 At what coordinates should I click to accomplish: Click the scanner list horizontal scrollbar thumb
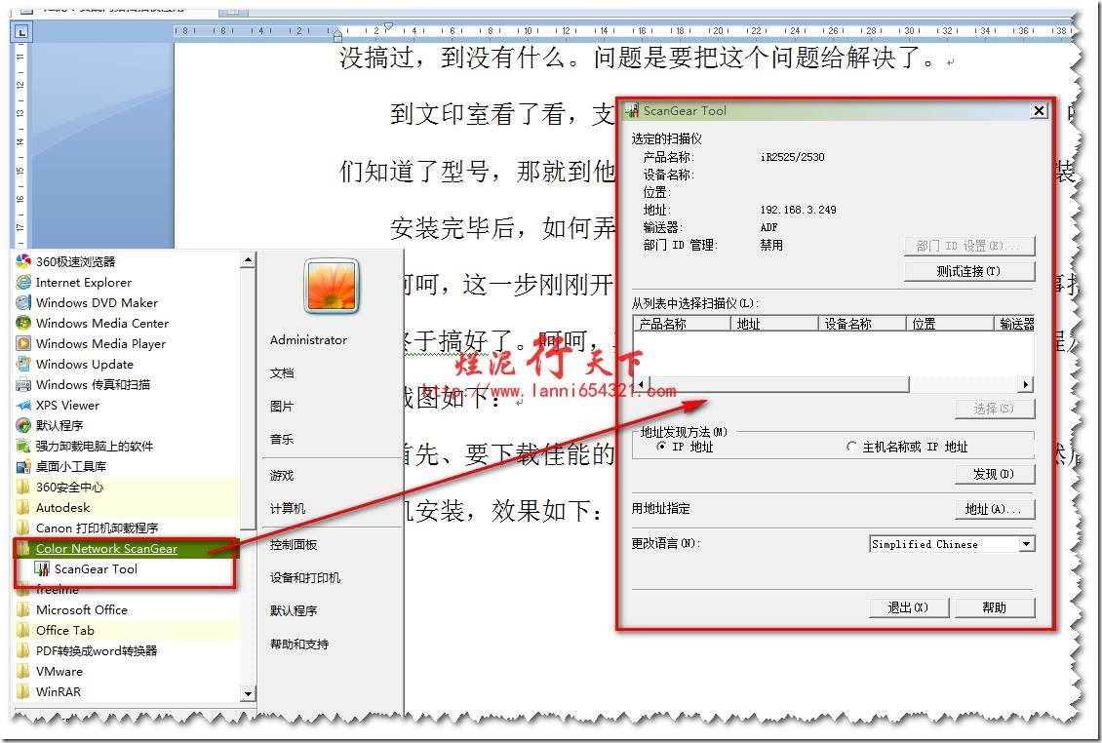tap(778, 384)
